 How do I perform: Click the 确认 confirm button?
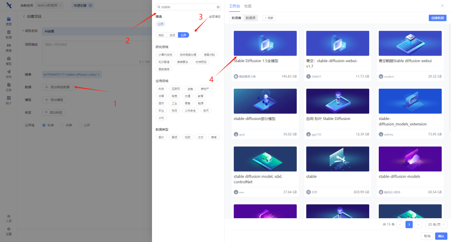point(441,236)
